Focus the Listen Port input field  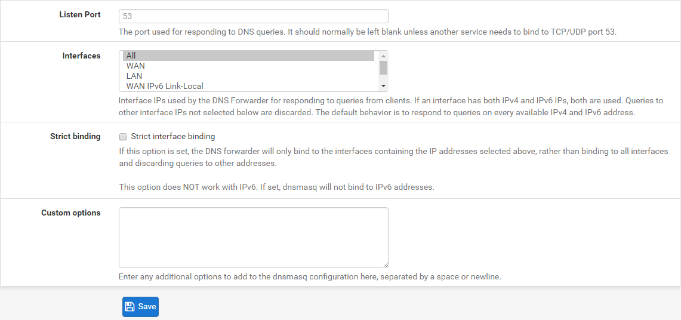(x=253, y=16)
